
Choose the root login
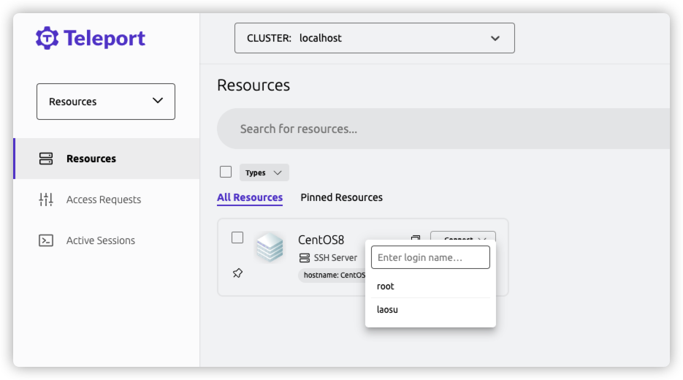tap(430, 286)
